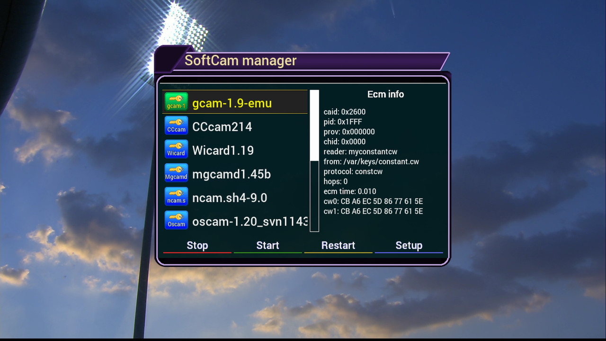Click the from: /var/keys/constant.cw line
Viewport: 606px width, 341px height.
coord(371,162)
